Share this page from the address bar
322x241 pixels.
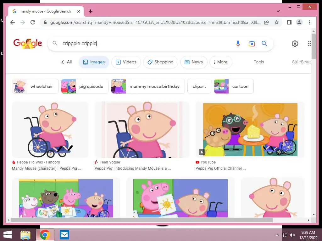(x=267, y=22)
